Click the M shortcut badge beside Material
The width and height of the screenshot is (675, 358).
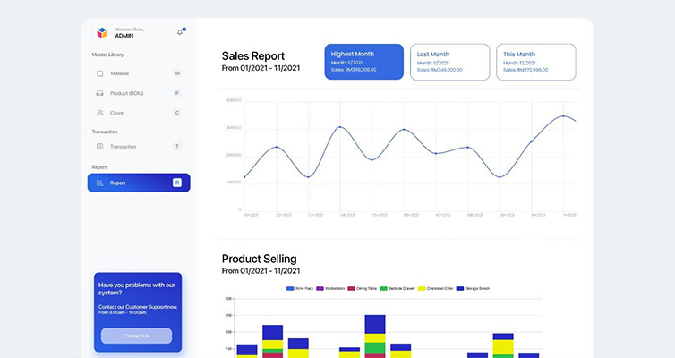pos(177,72)
